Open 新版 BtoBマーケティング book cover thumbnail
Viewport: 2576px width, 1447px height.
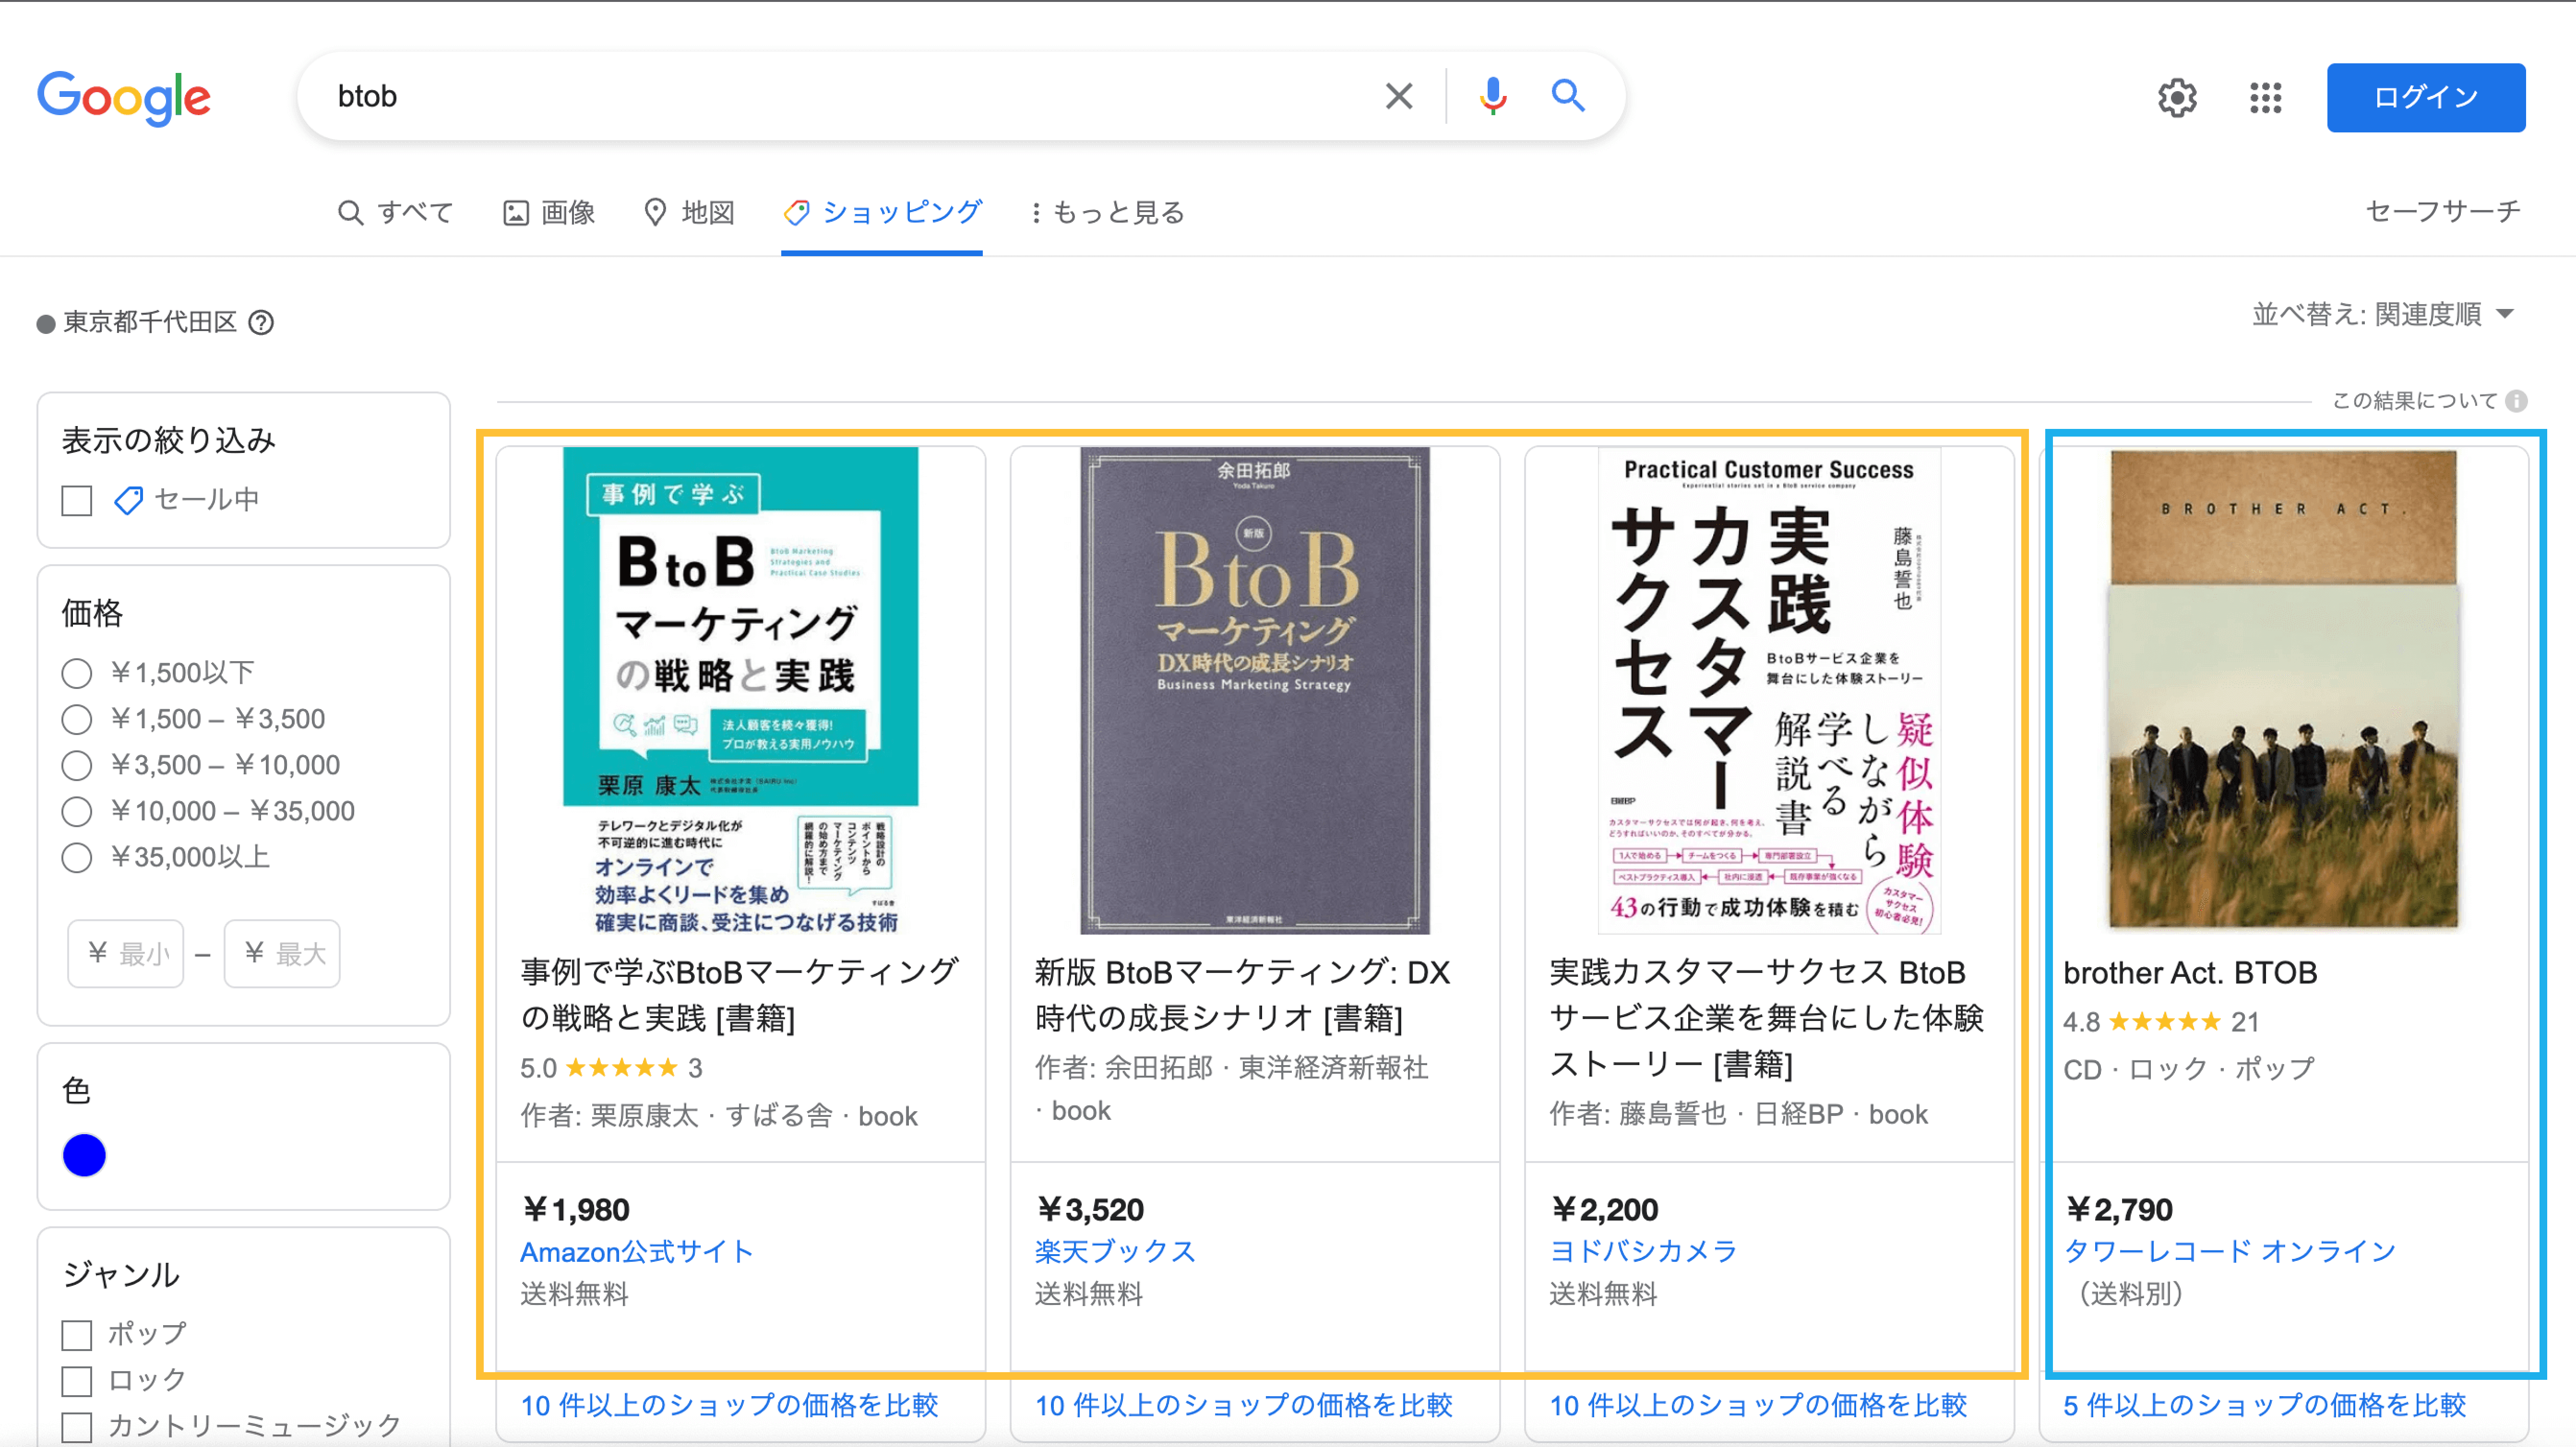tap(1254, 690)
